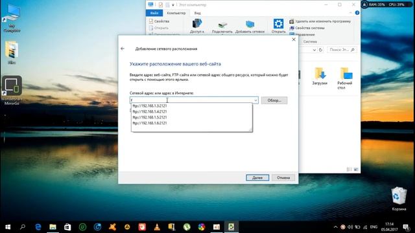Select the Рабочий стол folder in Explorer
This screenshot has width=415, height=233.
(x=345, y=78)
